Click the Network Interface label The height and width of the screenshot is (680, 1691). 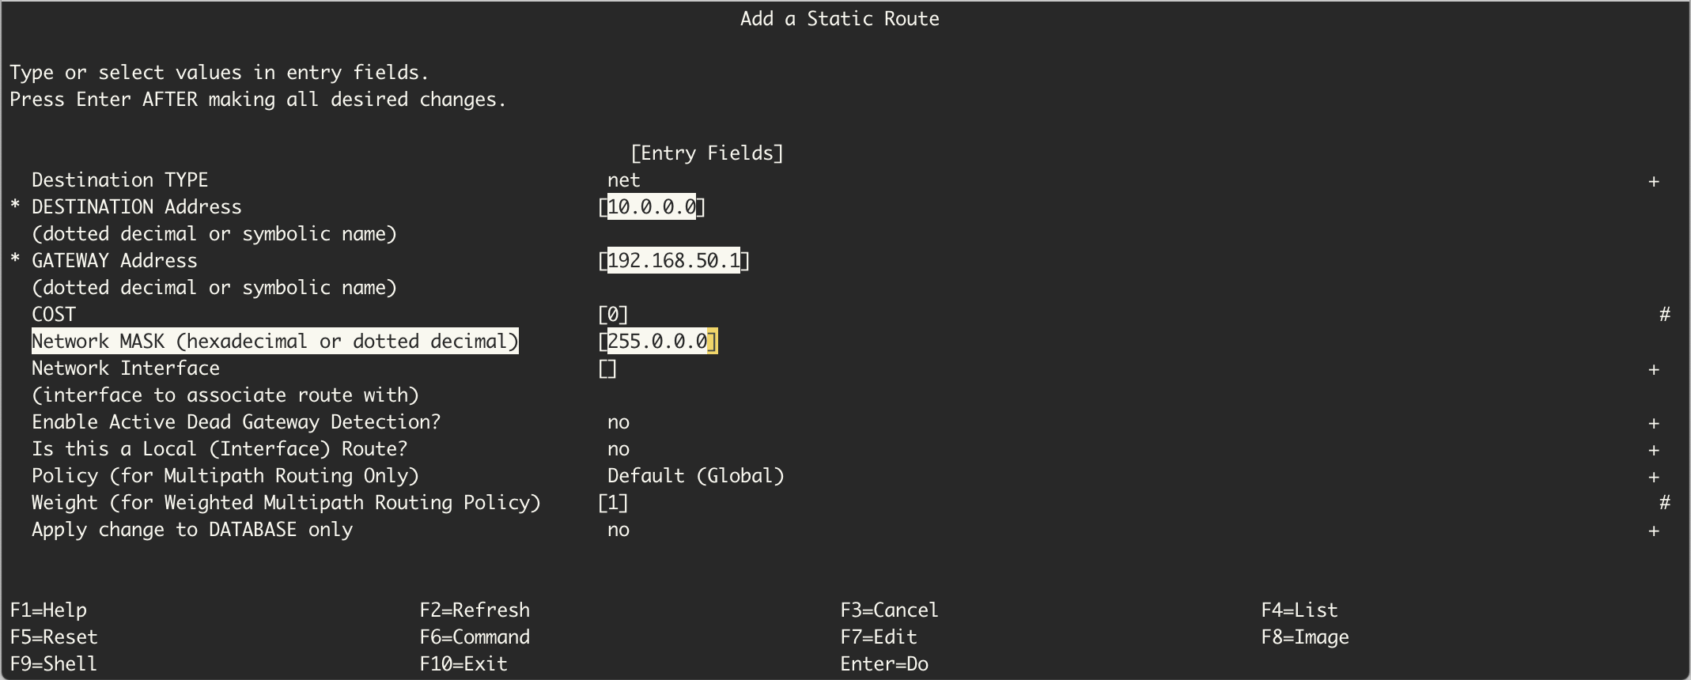point(126,368)
